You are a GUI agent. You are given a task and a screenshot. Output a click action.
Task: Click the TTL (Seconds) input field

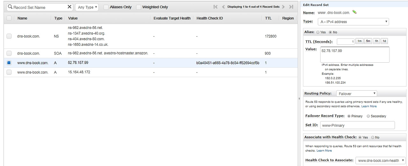346,41
